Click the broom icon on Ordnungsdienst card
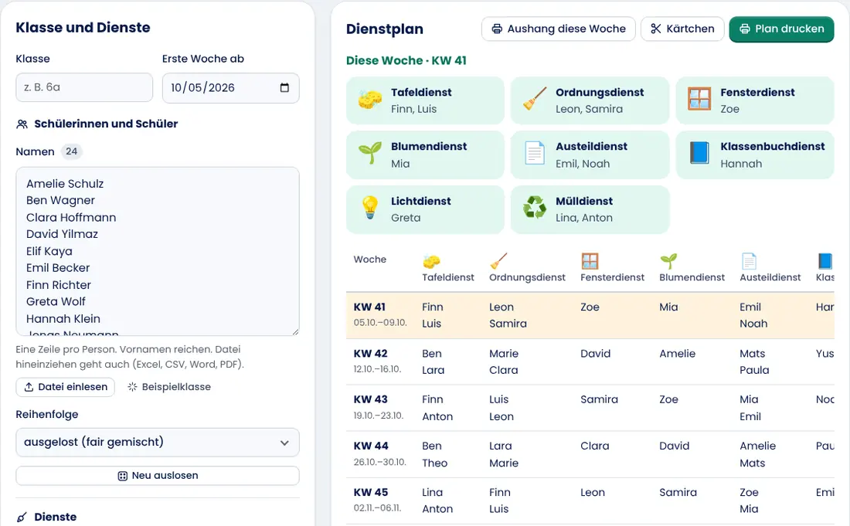This screenshot has width=850, height=526. click(x=535, y=100)
